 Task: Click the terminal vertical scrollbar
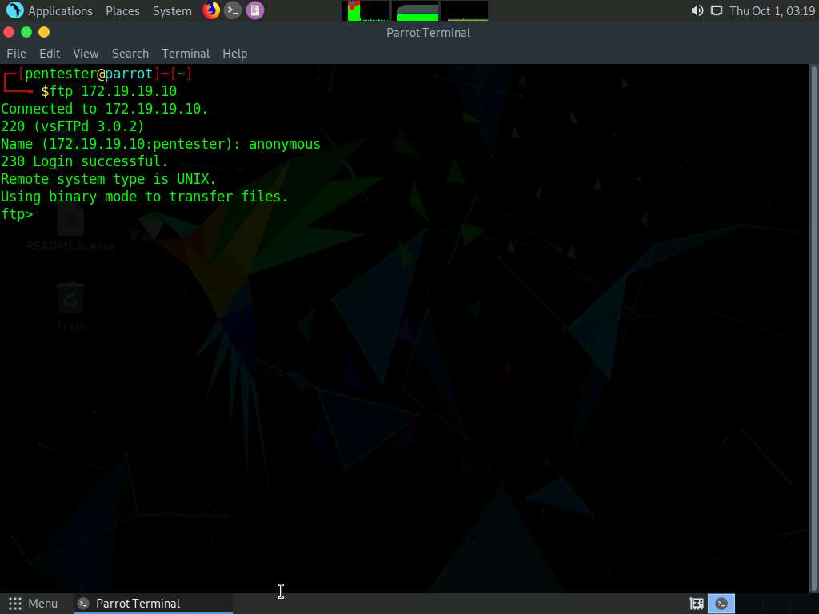[x=813, y=328]
